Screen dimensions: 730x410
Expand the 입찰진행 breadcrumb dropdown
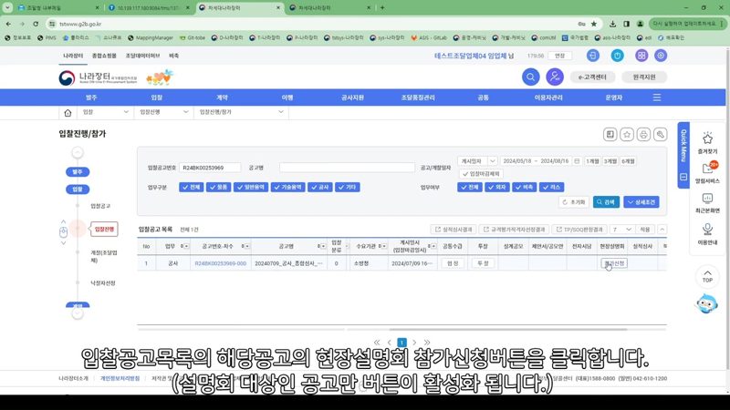point(164,112)
